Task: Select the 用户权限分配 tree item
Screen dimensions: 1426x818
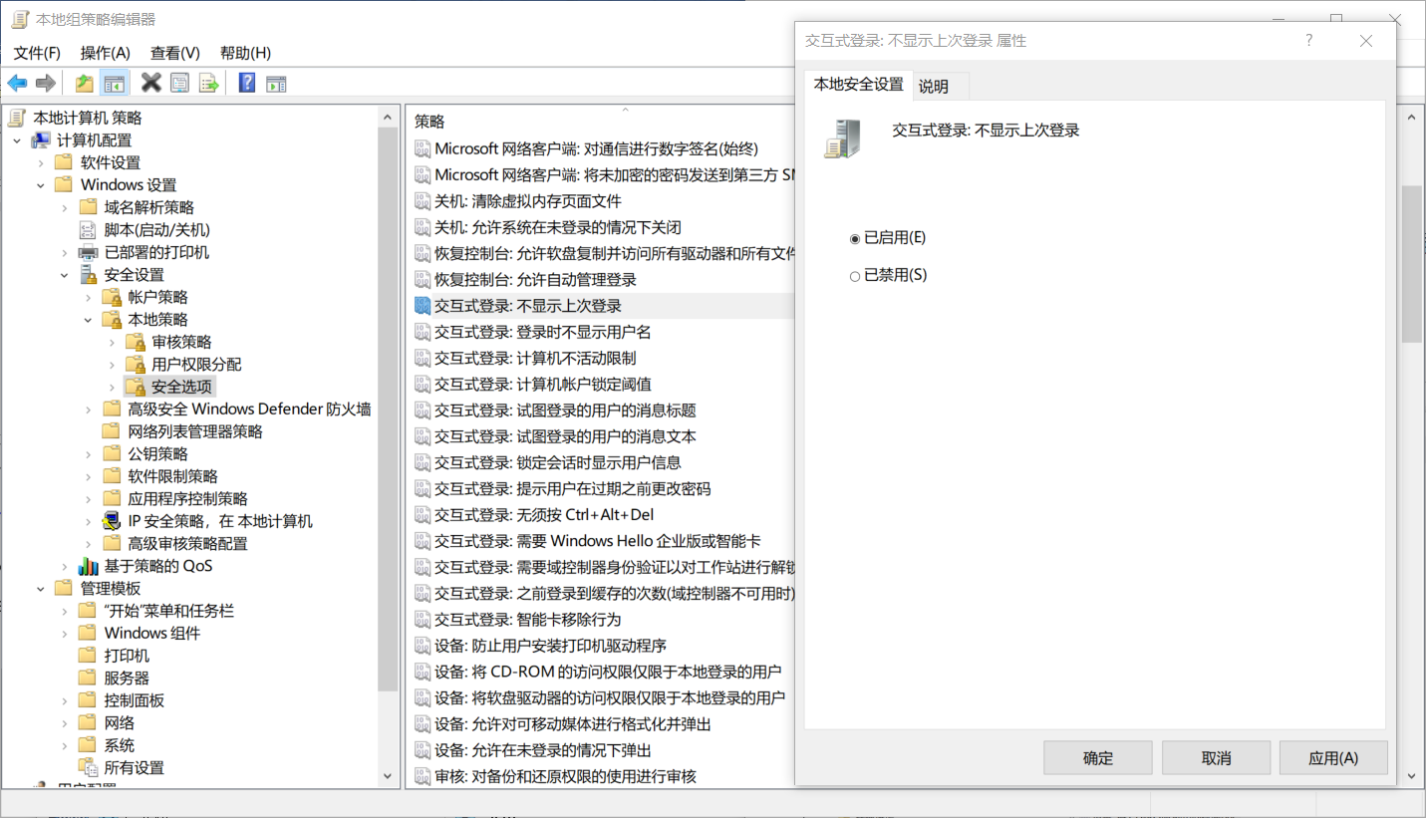Action: coord(196,365)
